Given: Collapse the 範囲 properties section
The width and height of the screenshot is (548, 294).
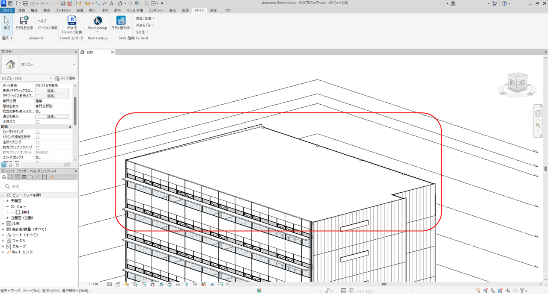Looking at the screenshot, I should (70, 127).
